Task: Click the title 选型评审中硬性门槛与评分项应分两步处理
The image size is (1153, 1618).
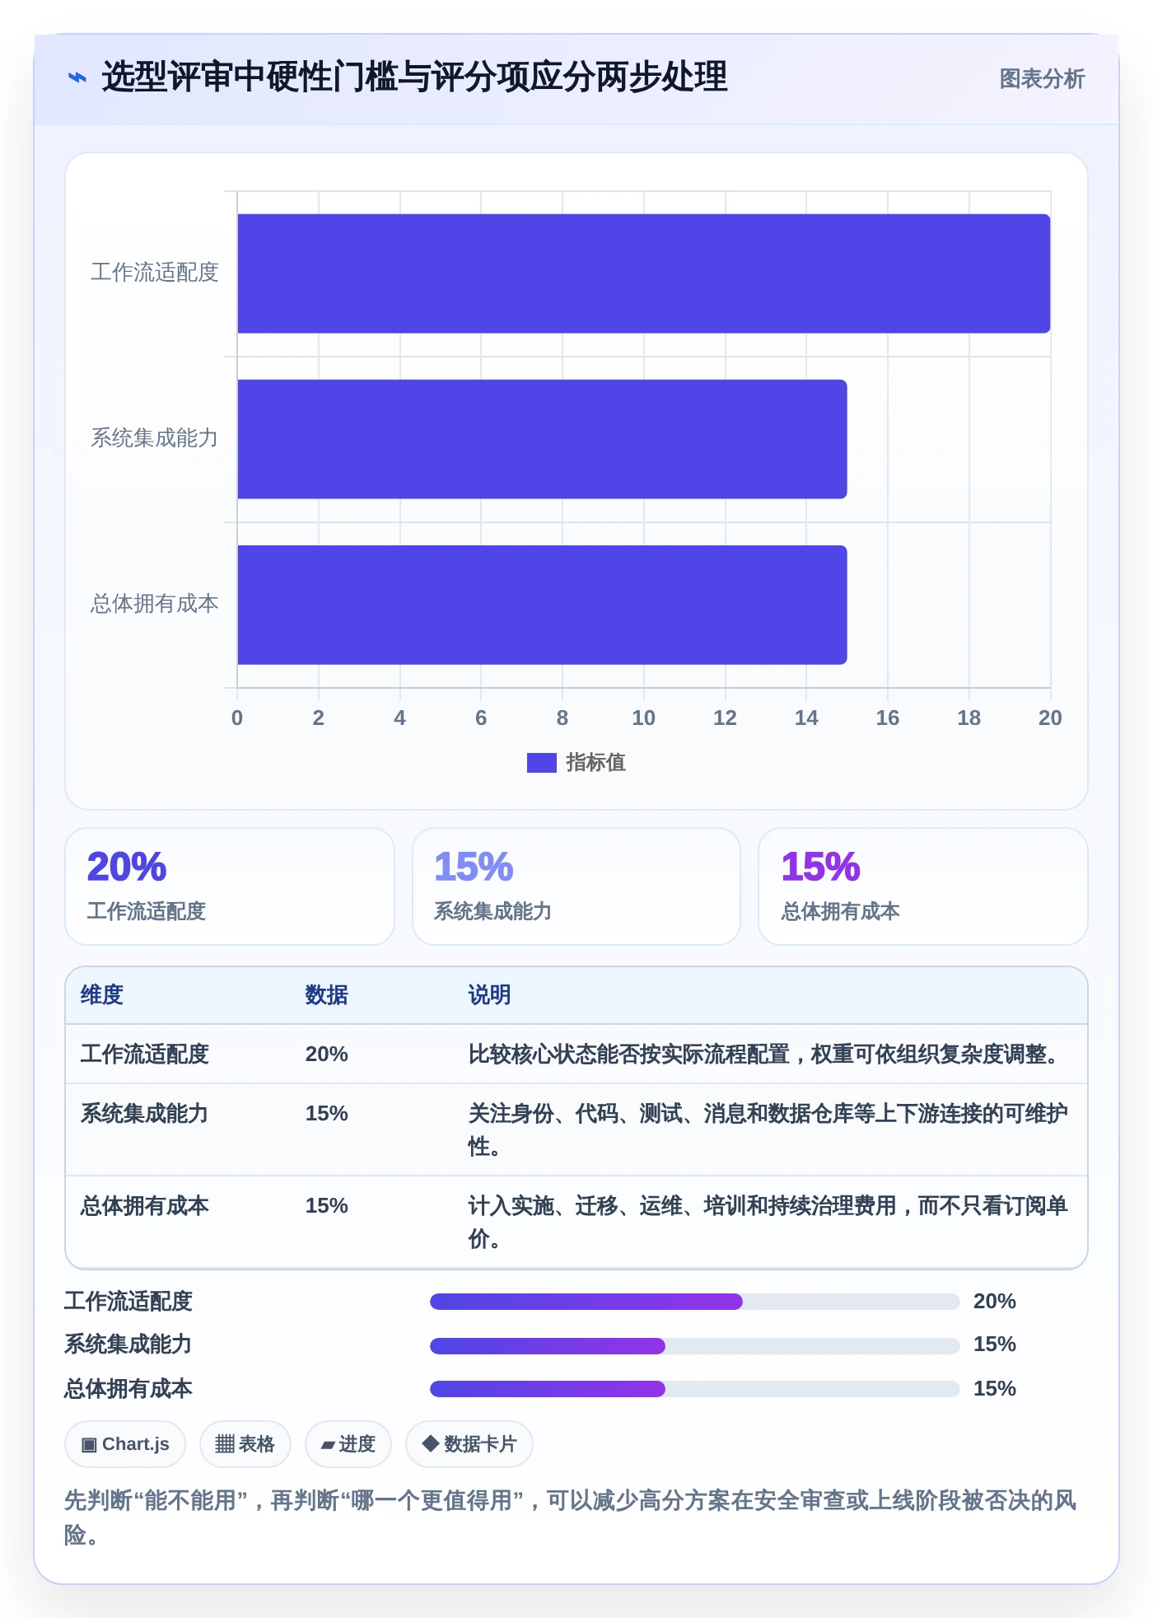Action: click(x=415, y=77)
